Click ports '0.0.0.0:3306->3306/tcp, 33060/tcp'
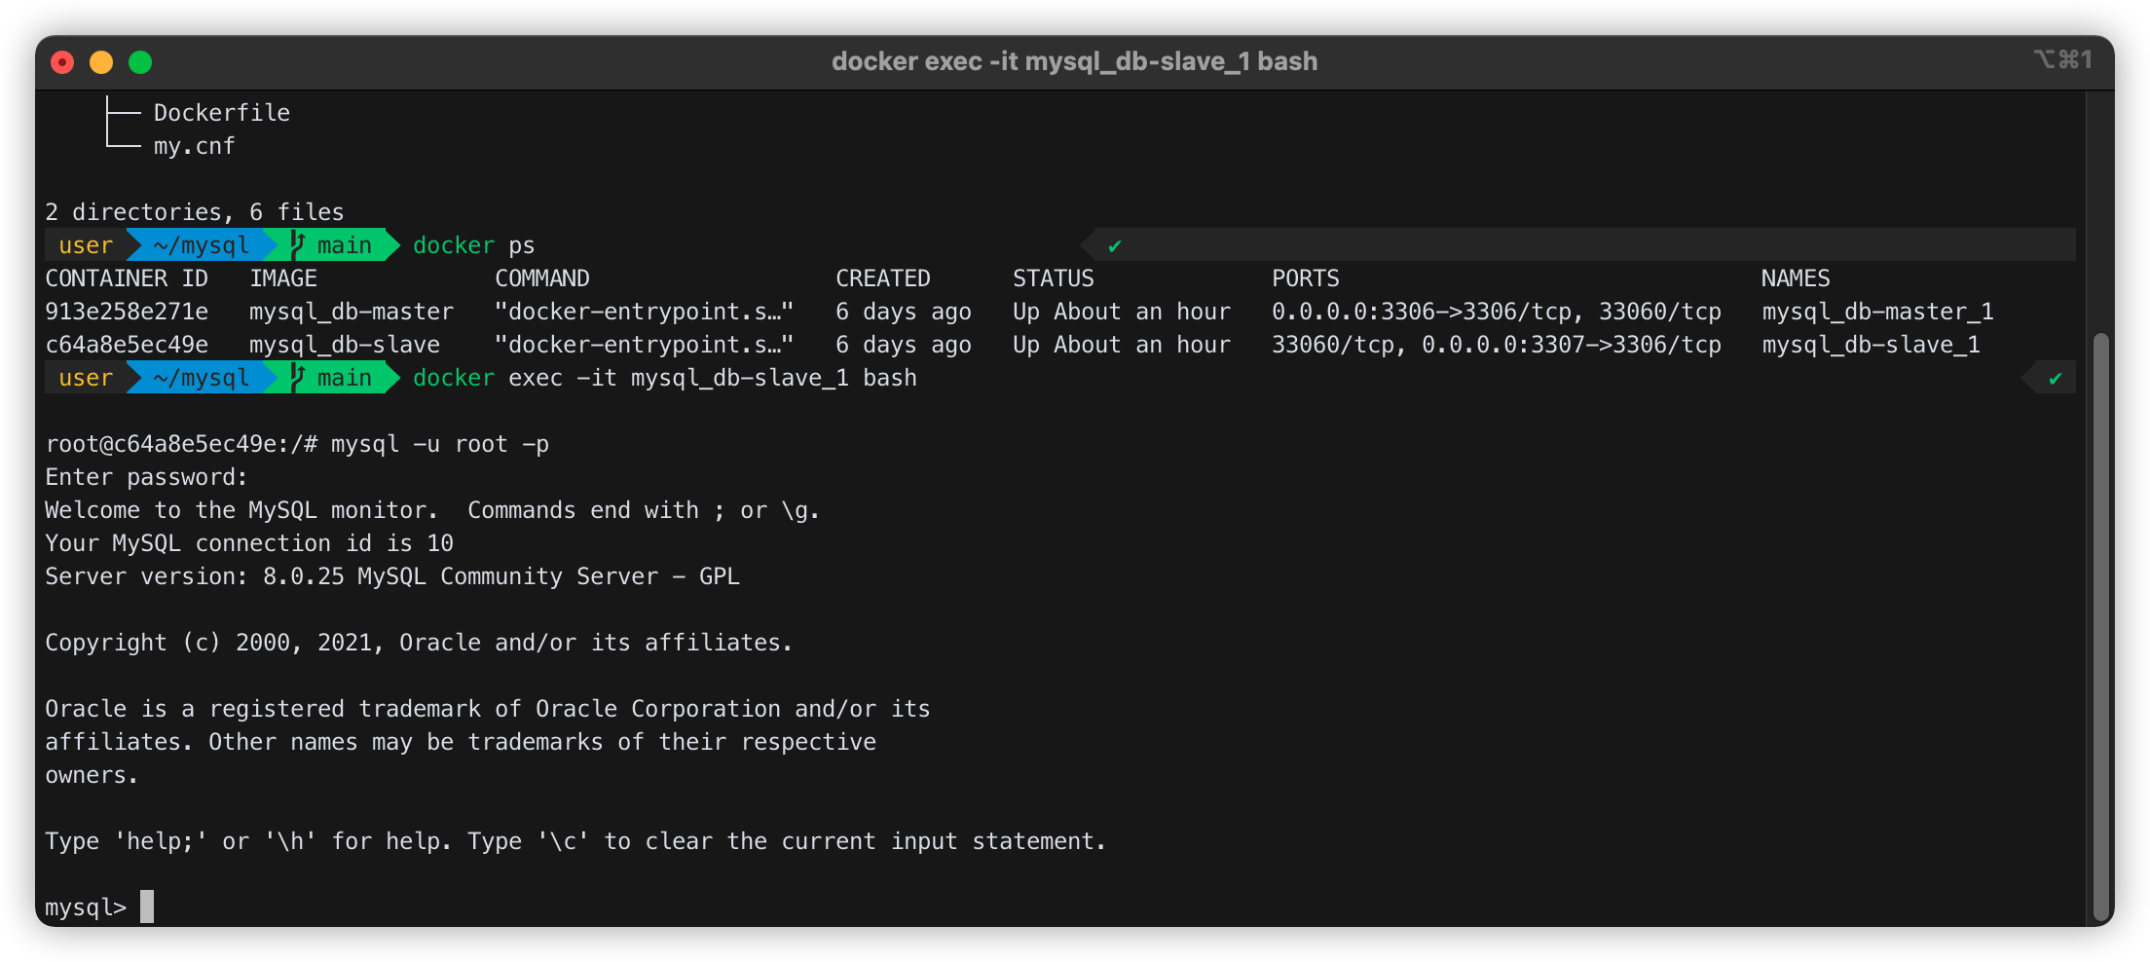Image resolution: width=2150 pixels, height=962 pixels. point(1497,312)
